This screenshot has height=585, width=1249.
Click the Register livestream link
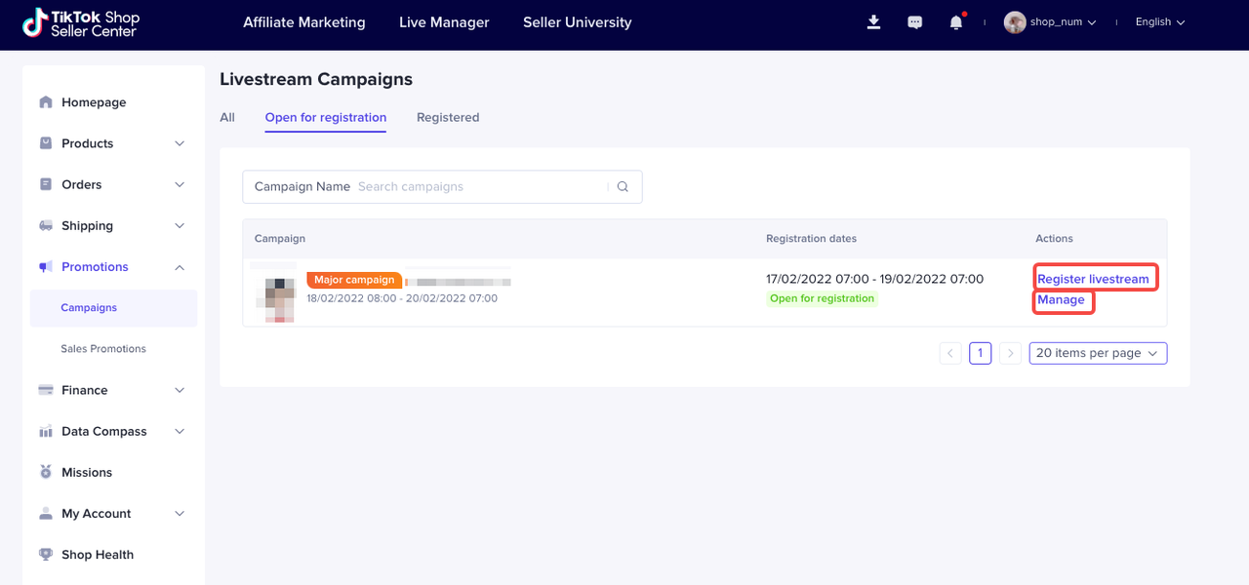(x=1093, y=279)
